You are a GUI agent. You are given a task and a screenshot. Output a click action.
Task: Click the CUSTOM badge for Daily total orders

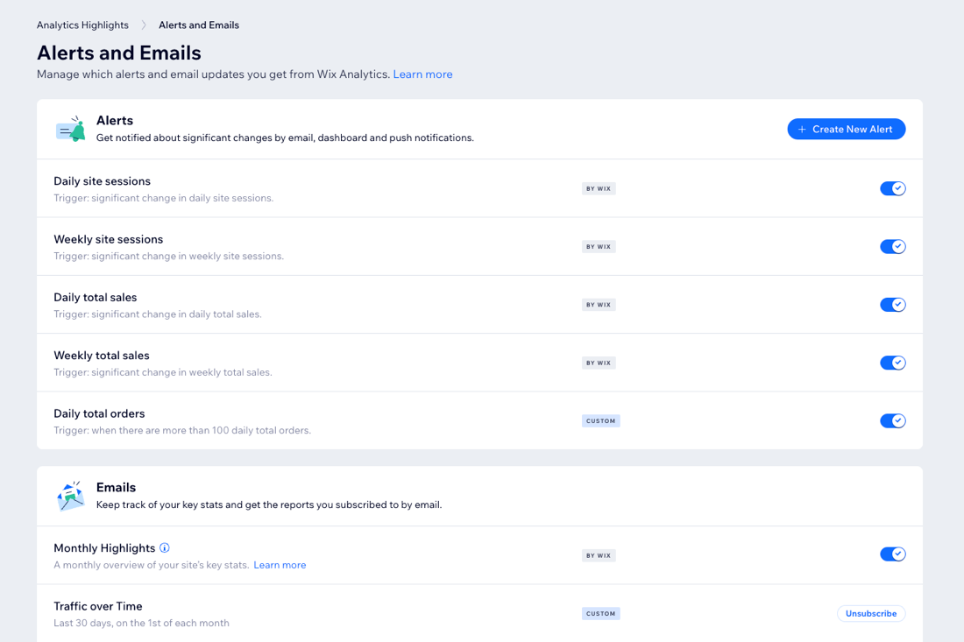tap(600, 420)
